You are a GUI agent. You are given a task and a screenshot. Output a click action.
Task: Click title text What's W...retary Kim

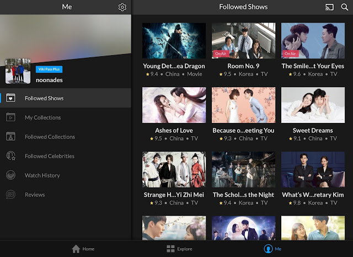click(313, 195)
